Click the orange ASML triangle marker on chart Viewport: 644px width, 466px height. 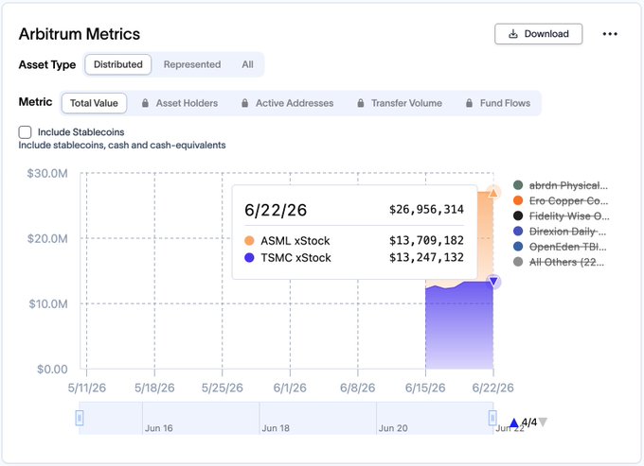click(x=492, y=193)
